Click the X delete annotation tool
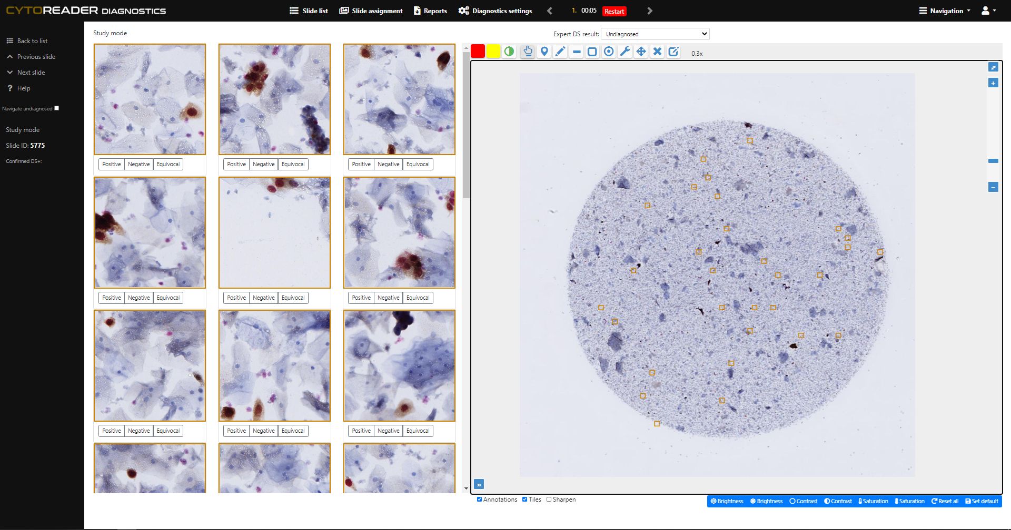 click(x=657, y=52)
